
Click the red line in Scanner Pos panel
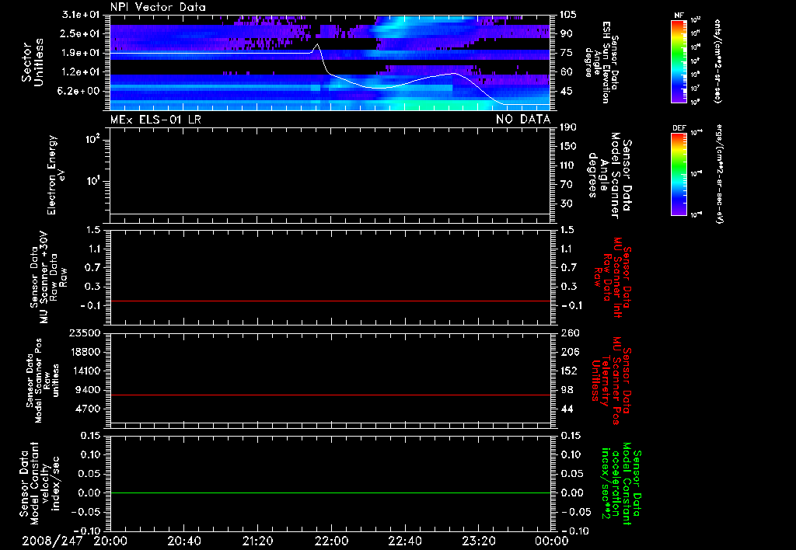tap(330, 395)
